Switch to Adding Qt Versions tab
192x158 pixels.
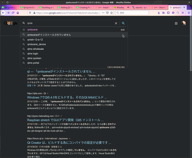click(x=66, y=7)
